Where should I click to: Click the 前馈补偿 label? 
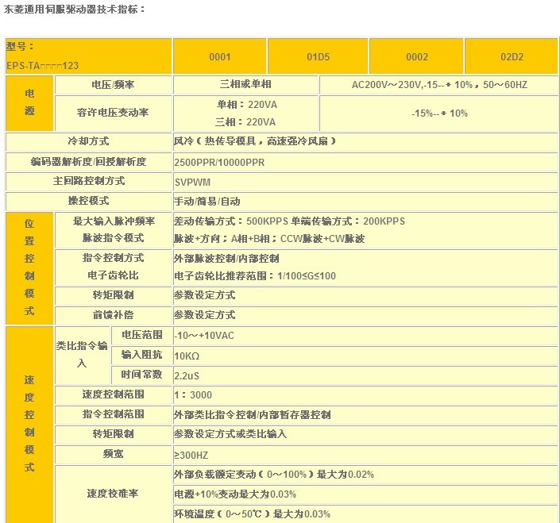pyautogui.click(x=113, y=315)
